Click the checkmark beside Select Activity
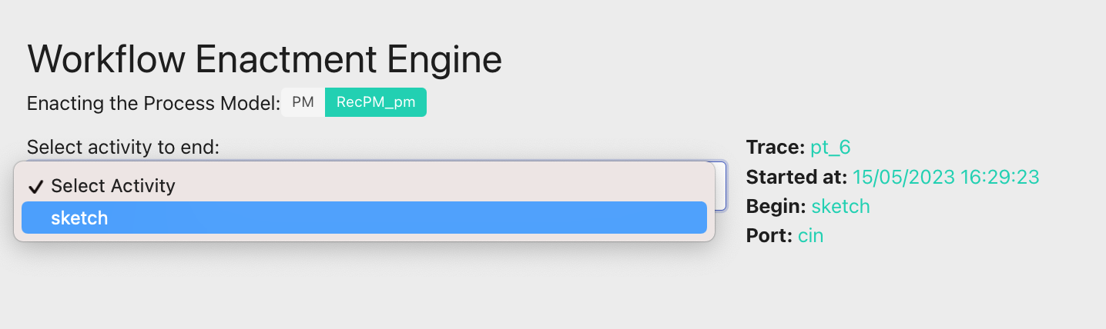The height and width of the screenshot is (329, 1106). click(35, 187)
